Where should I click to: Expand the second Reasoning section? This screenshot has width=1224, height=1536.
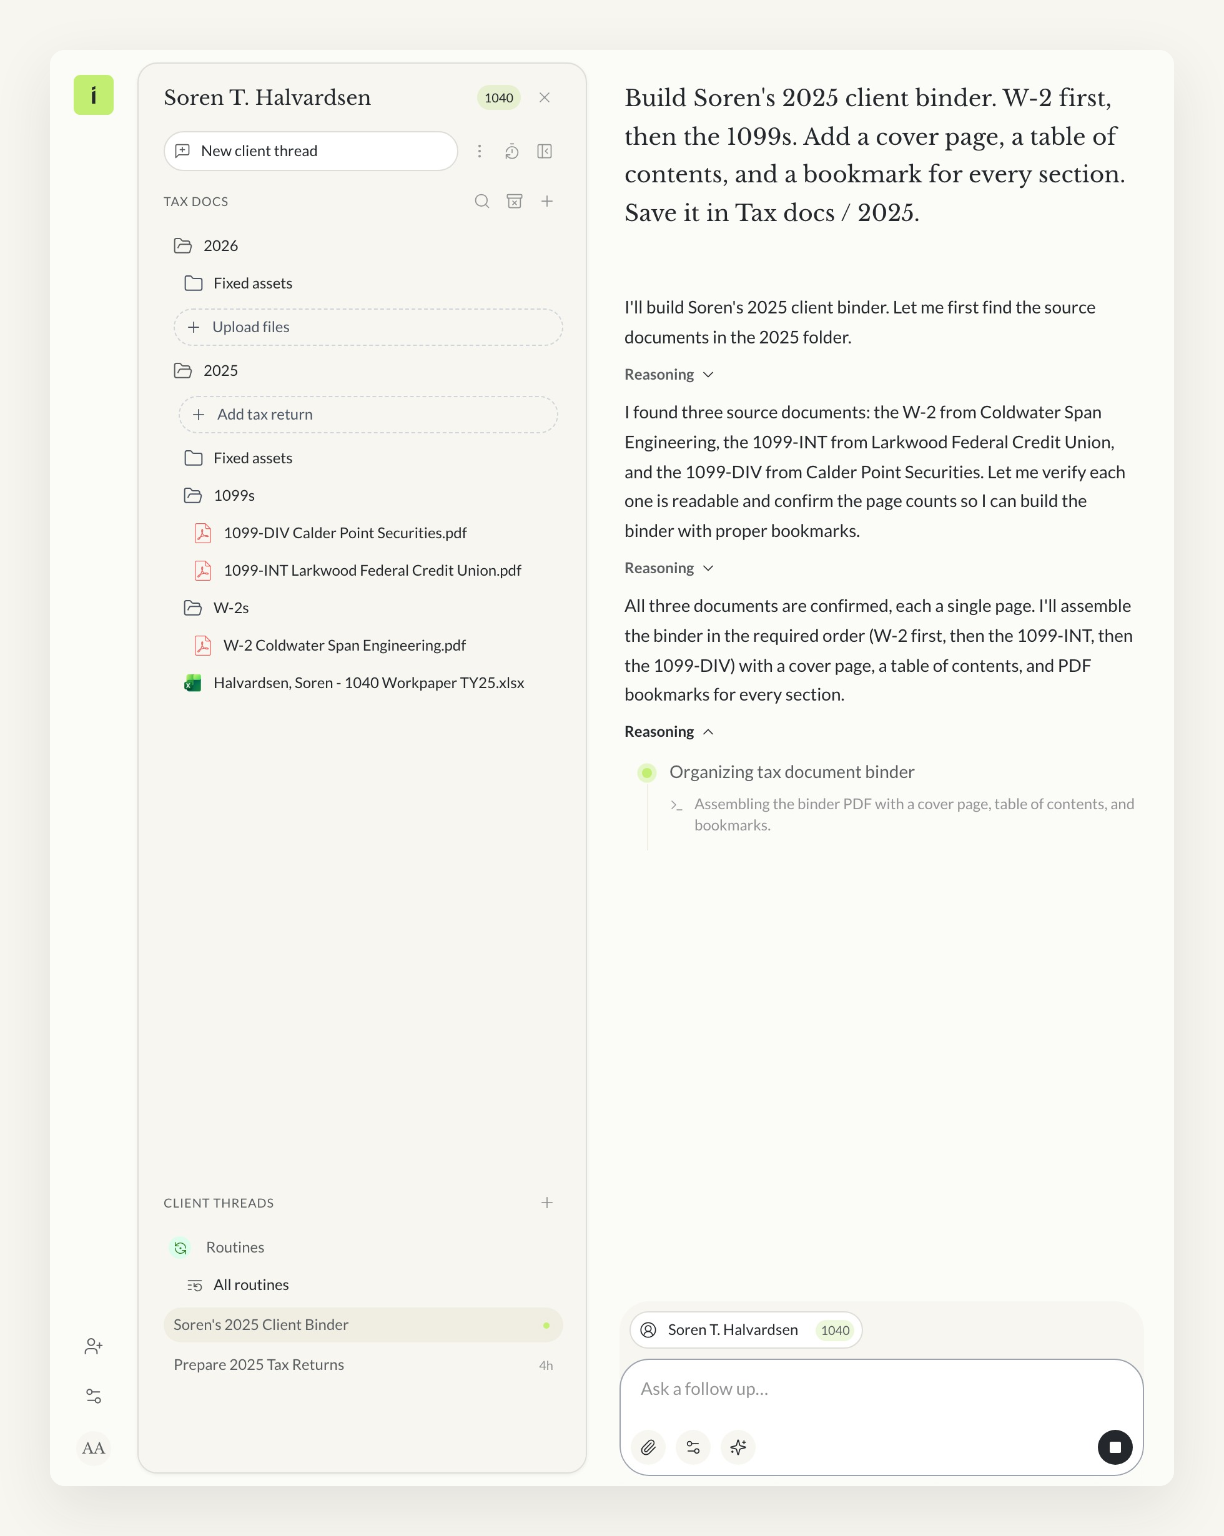[669, 569]
